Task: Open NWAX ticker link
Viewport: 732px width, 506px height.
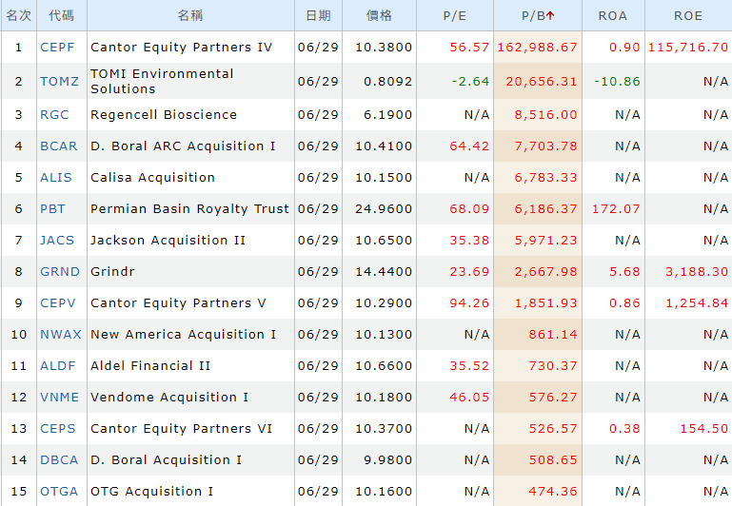Action: point(61,334)
